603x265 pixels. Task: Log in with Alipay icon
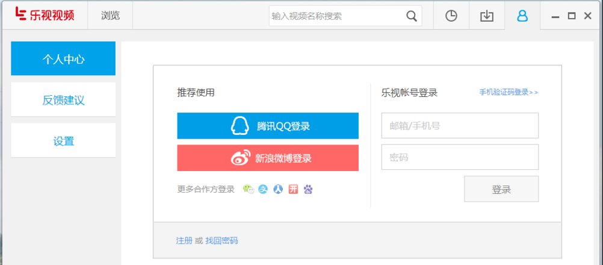coord(263,189)
